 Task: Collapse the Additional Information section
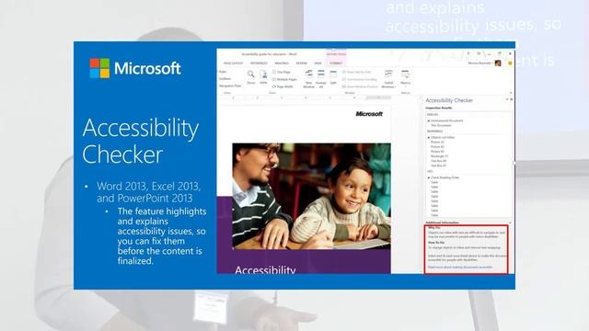click(x=510, y=223)
